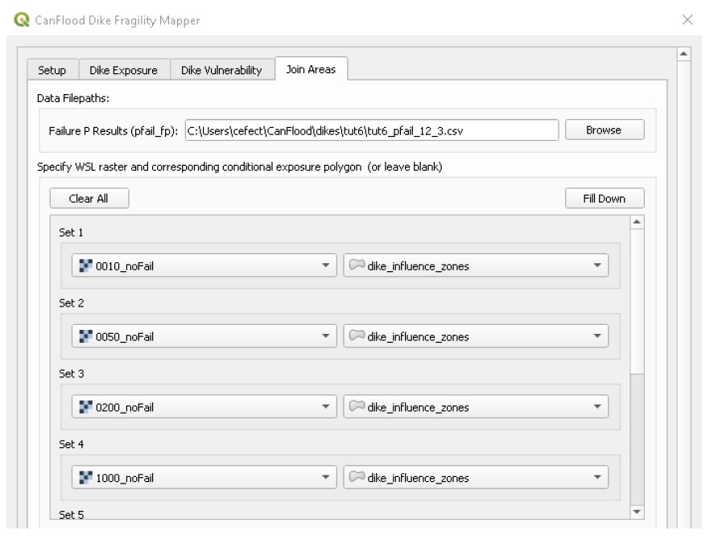Image resolution: width=710 pixels, height=539 pixels.
Task: Click the Clear All button
Action: click(89, 198)
